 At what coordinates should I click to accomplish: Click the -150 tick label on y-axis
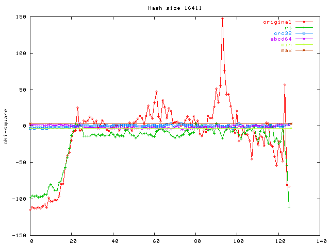19,235
